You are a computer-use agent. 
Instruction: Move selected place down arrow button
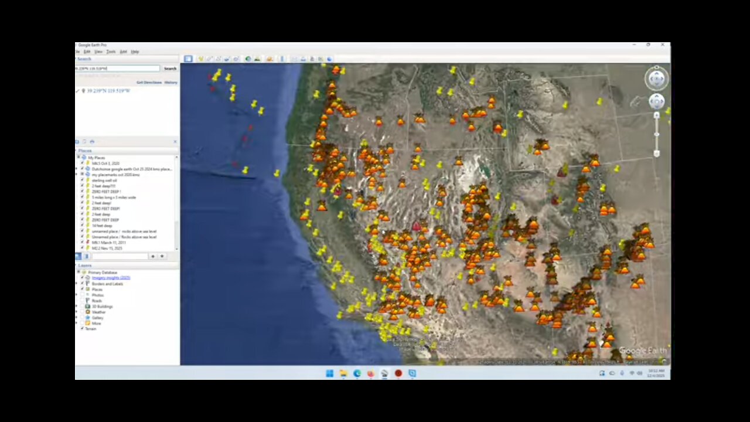click(x=162, y=256)
